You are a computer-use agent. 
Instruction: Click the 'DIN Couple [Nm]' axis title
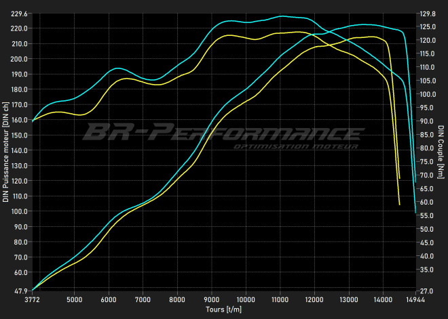(441, 152)
